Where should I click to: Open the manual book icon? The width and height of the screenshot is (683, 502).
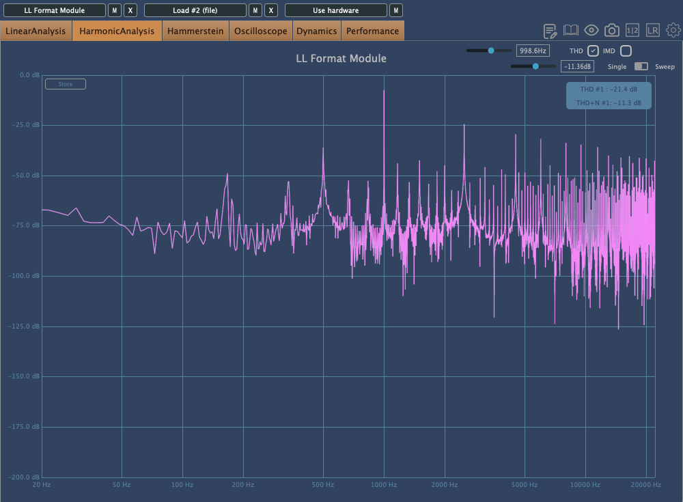pyautogui.click(x=571, y=31)
